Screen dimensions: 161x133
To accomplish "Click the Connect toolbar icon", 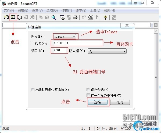I will pos(6,17).
